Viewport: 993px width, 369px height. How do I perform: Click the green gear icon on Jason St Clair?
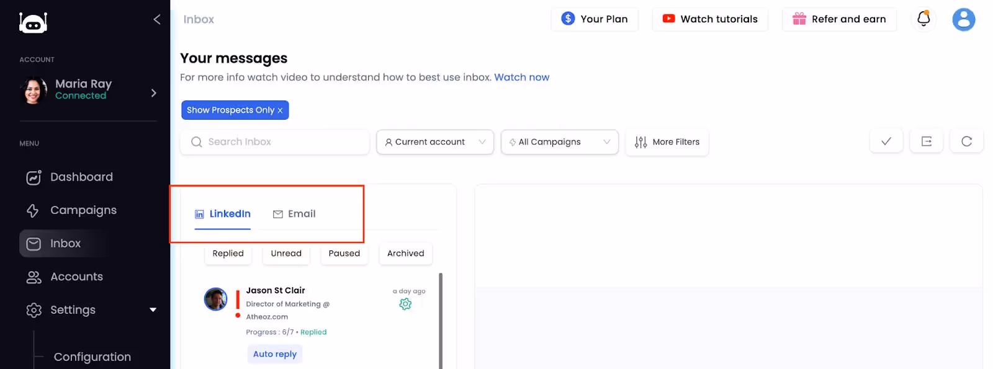pyautogui.click(x=405, y=304)
